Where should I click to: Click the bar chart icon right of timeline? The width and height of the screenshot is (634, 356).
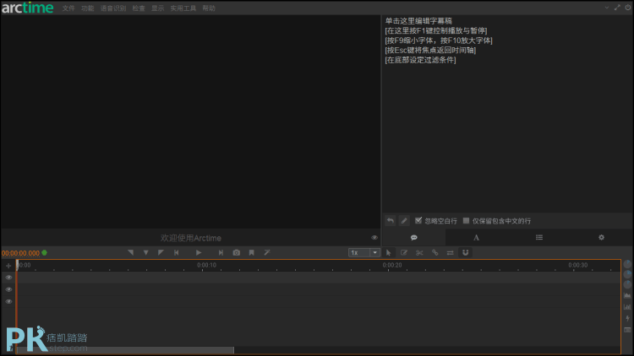click(x=627, y=307)
